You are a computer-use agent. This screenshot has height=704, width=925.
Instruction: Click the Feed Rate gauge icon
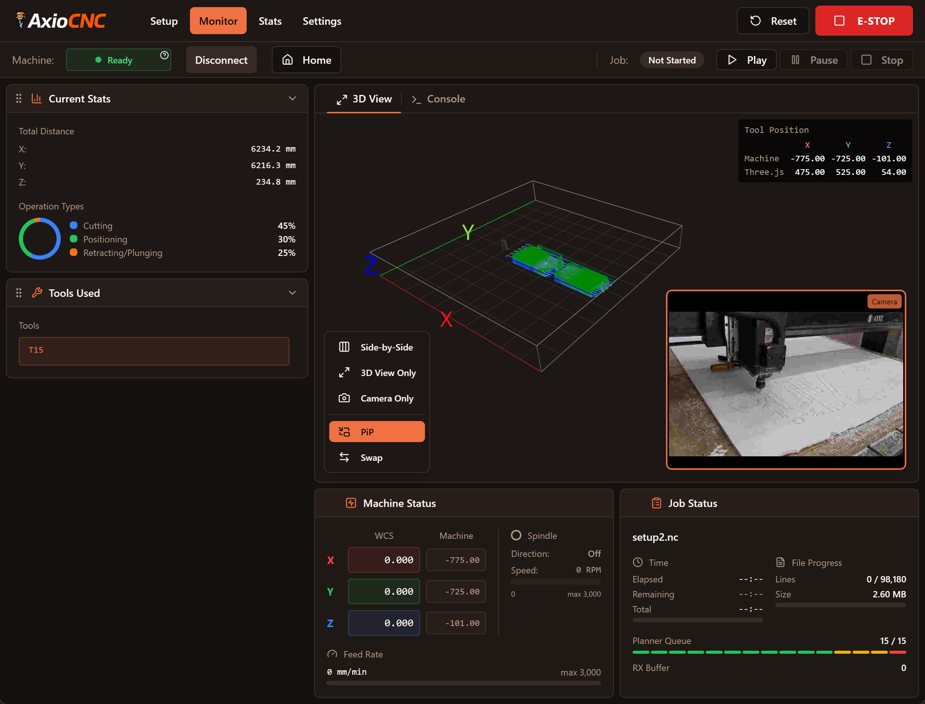[x=332, y=654]
